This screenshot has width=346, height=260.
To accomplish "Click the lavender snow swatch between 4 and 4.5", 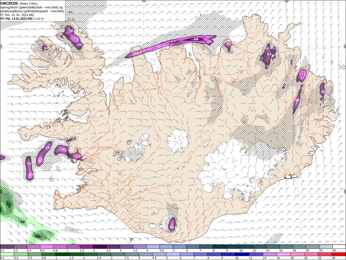I will (153, 247).
